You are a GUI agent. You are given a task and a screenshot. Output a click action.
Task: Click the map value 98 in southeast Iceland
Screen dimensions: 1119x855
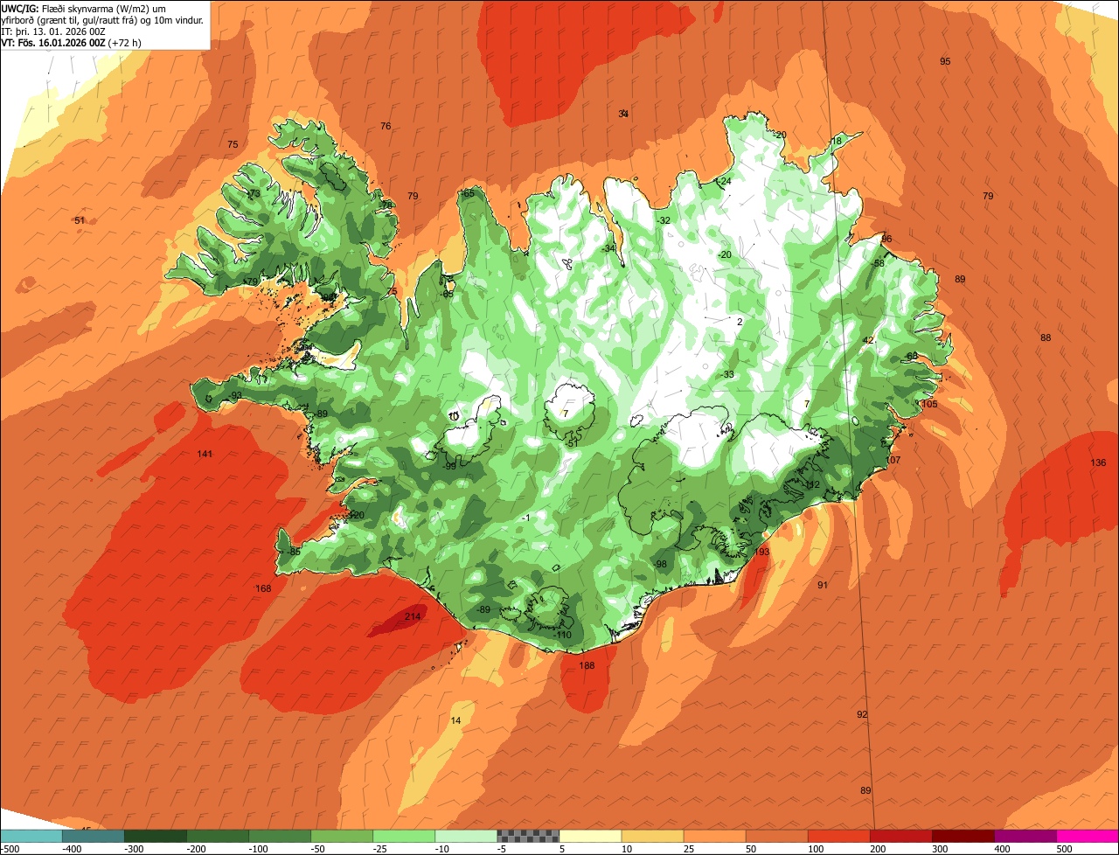pos(661,564)
